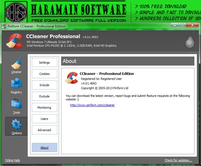Select the About tab

[44, 148]
